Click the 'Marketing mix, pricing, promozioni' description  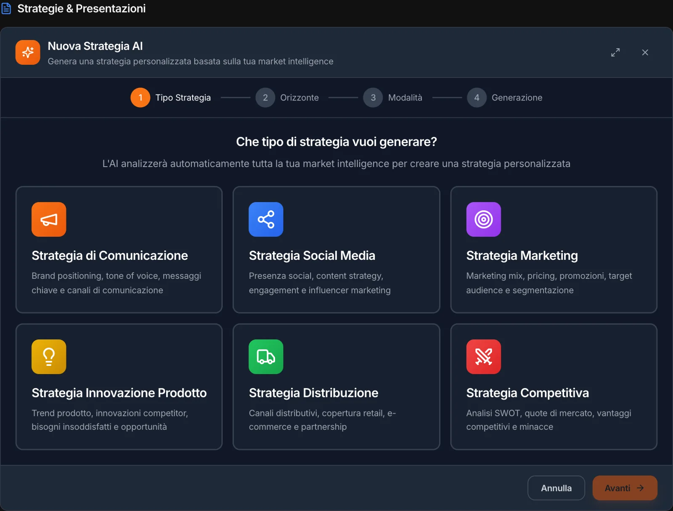tap(549, 283)
